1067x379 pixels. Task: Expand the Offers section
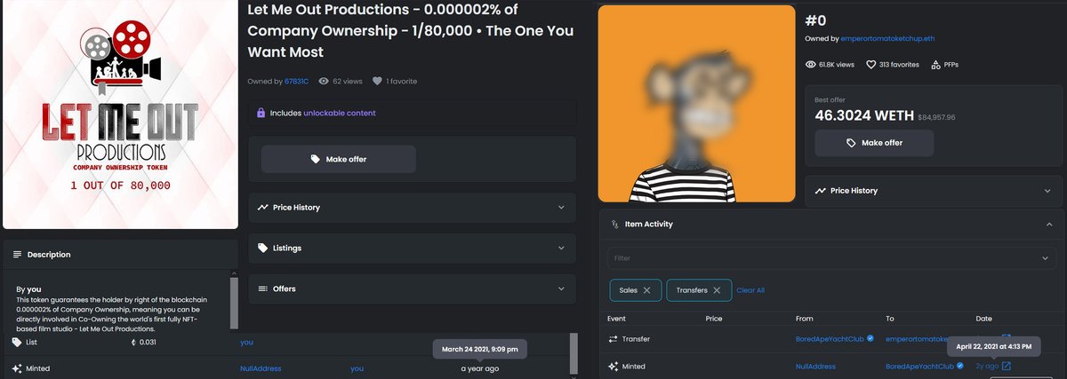413,288
